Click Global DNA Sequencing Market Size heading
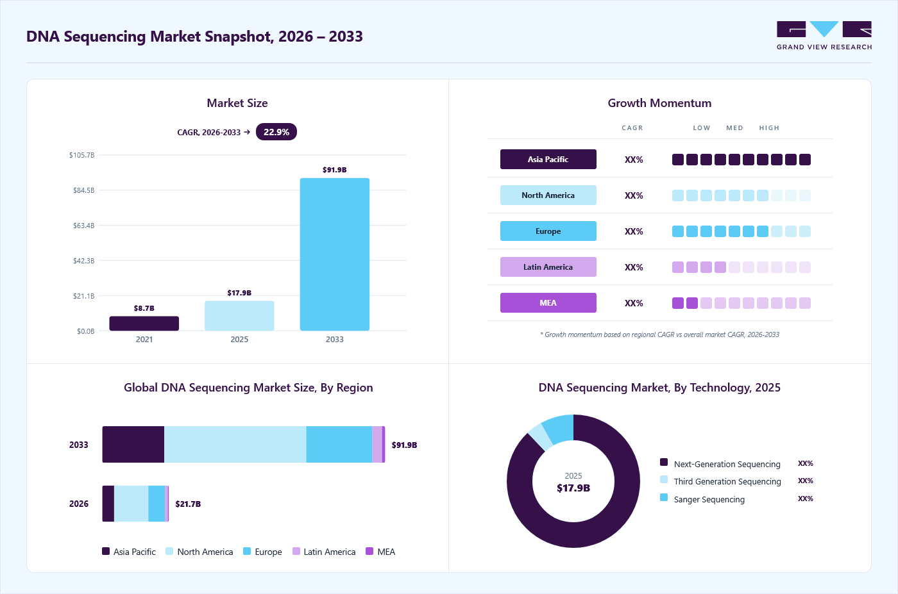The height and width of the screenshot is (594, 898). tap(248, 388)
